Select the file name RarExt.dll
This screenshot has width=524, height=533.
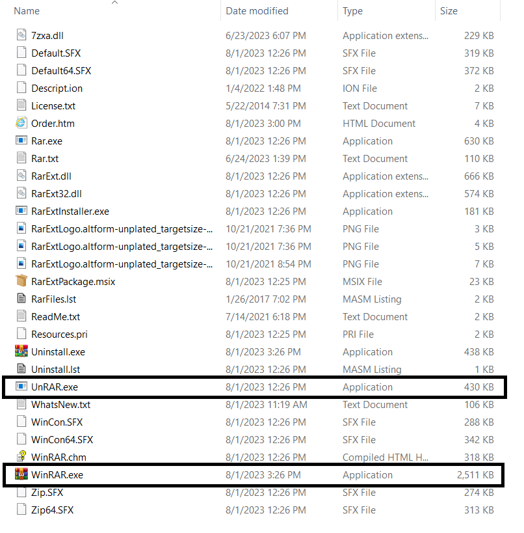(x=51, y=176)
